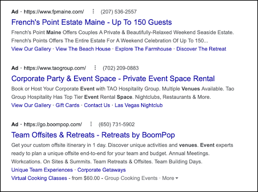Open the three-dot menu for taogroup.com ad
Image resolution: width=258 pixels, height=192 pixels.
click(95, 68)
